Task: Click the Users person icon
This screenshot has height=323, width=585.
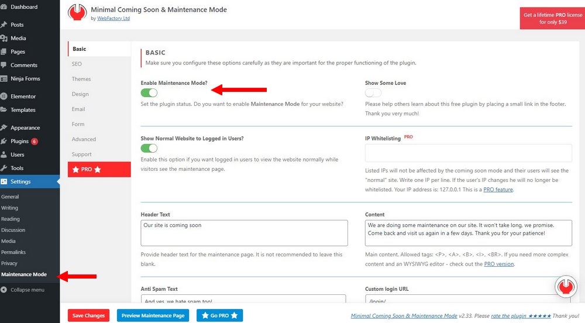Action: tap(4, 154)
